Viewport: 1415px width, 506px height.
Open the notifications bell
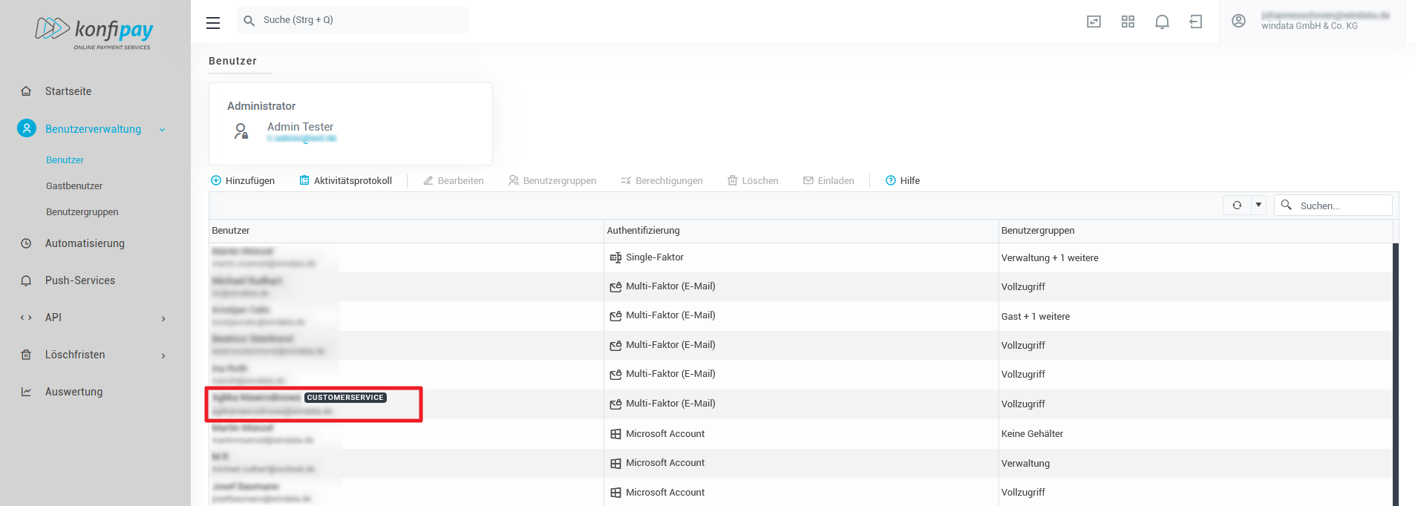pos(1162,22)
